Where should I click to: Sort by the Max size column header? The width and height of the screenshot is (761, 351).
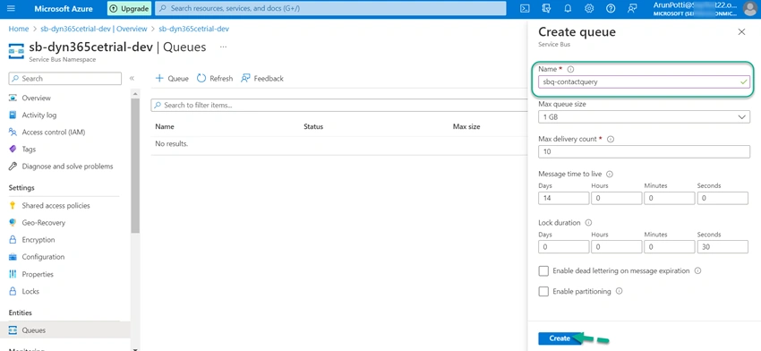coord(466,126)
